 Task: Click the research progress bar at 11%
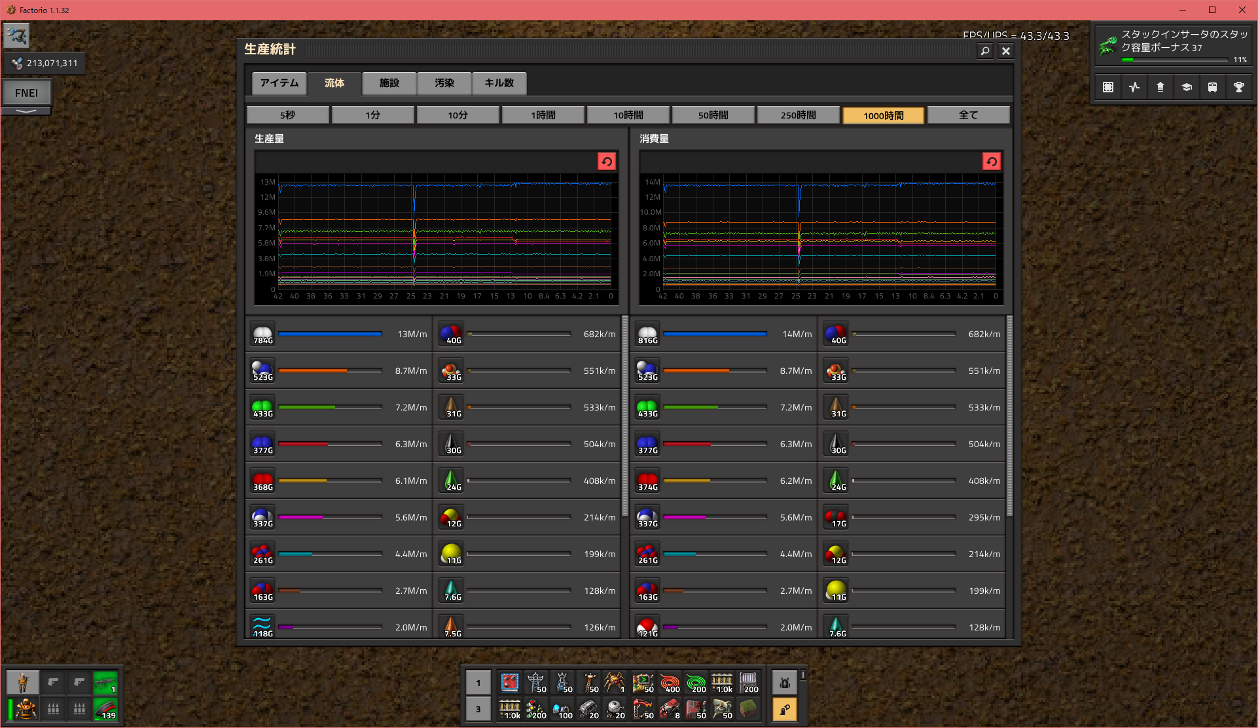(x=1175, y=60)
